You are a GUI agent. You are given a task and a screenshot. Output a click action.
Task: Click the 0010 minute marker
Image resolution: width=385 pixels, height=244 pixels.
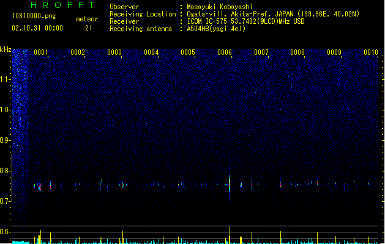tap(371, 52)
